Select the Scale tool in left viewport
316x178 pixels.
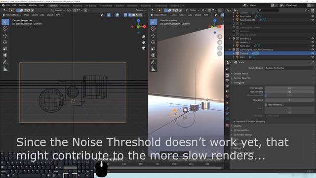[5, 48]
